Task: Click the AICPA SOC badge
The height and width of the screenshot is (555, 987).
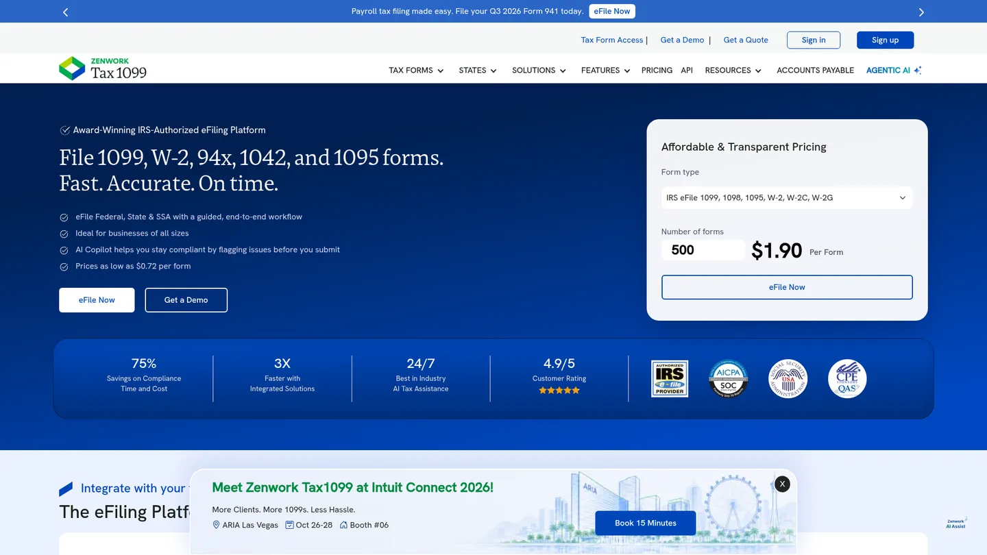Action: coord(729,379)
